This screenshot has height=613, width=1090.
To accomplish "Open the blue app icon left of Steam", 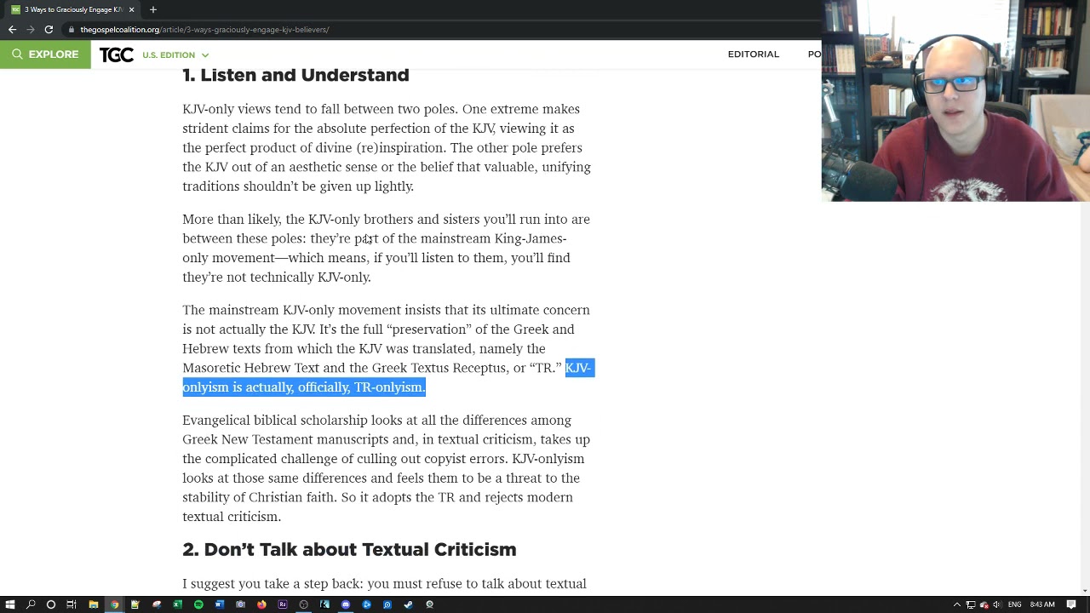I will 387,604.
